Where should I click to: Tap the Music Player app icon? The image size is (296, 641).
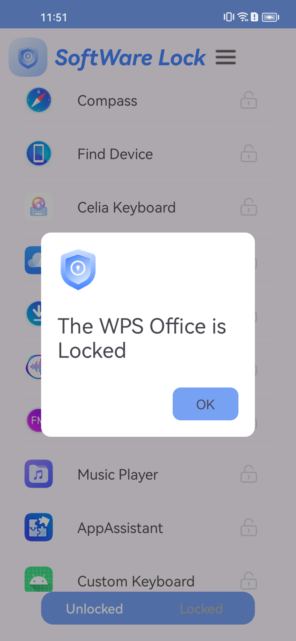click(39, 474)
